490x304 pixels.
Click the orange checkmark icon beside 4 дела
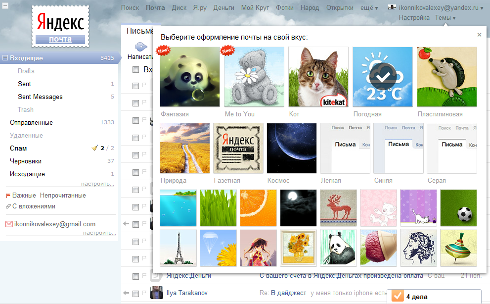pos(398,296)
